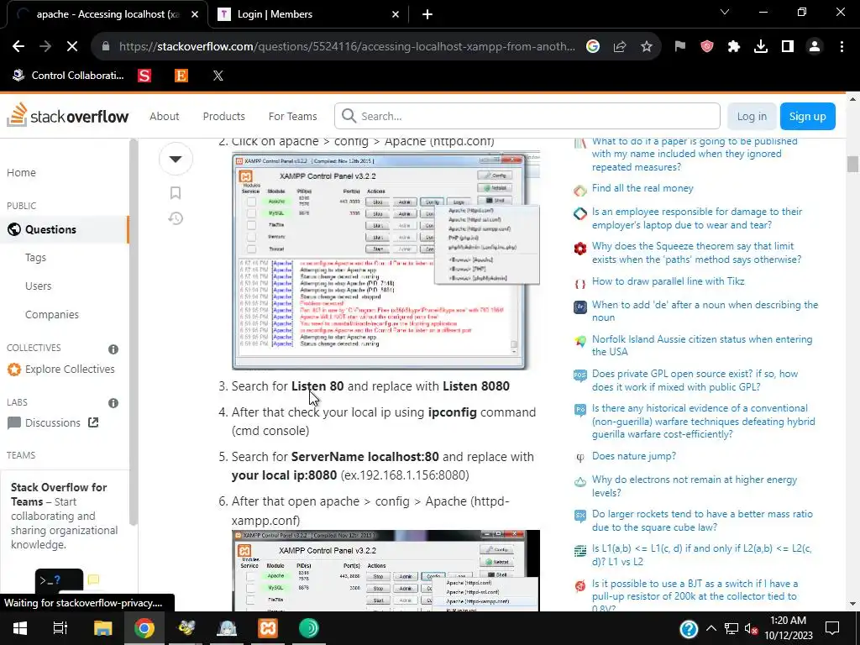Click the address bar URL

(x=347, y=47)
